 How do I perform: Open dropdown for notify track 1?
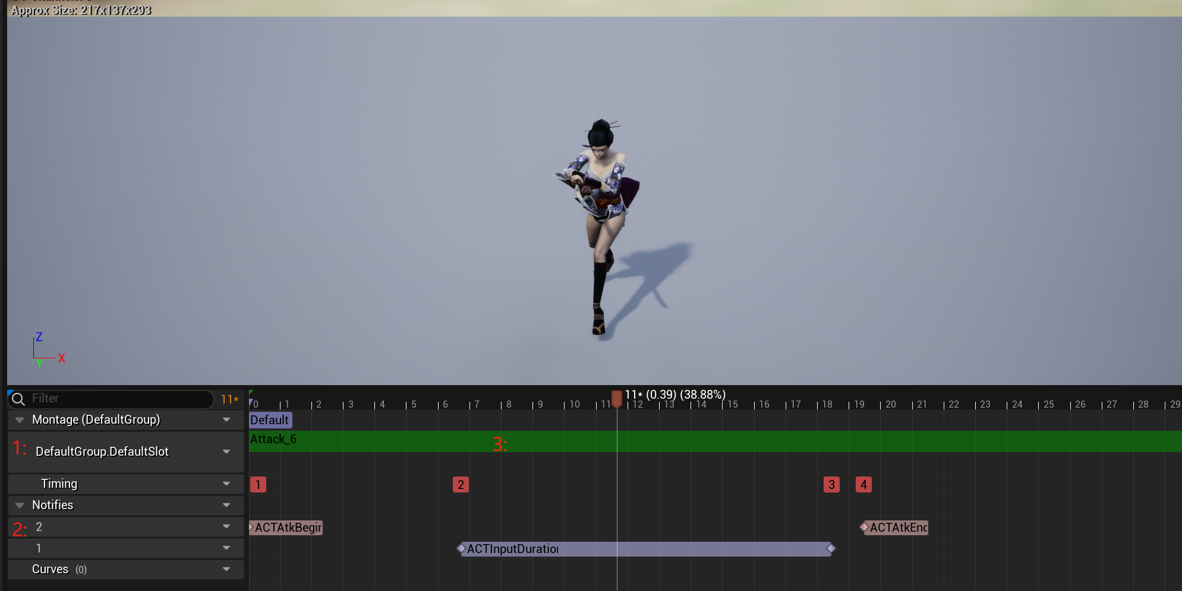pos(226,548)
